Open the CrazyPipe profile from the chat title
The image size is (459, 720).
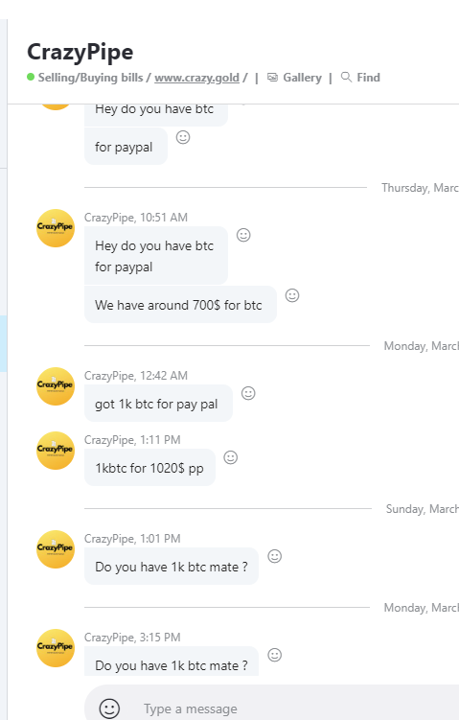pyautogui.click(x=80, y=52)
